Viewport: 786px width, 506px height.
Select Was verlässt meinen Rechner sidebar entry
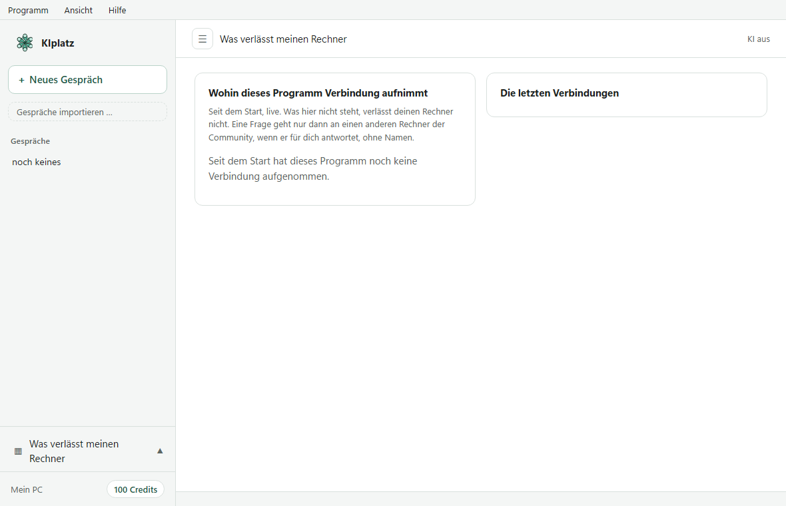[87, 451]
